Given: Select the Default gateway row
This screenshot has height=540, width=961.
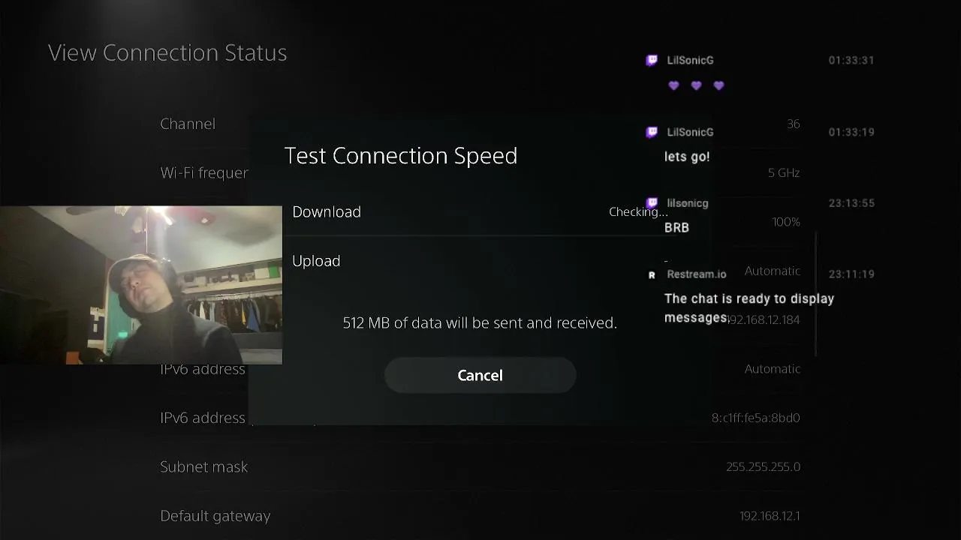Looking at the screenshot, I should coord(480,516).
